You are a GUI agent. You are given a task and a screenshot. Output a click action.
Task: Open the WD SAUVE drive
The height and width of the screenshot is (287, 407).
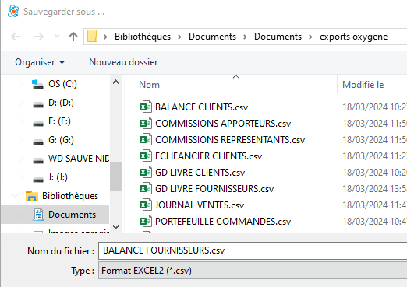pos(79,159)
